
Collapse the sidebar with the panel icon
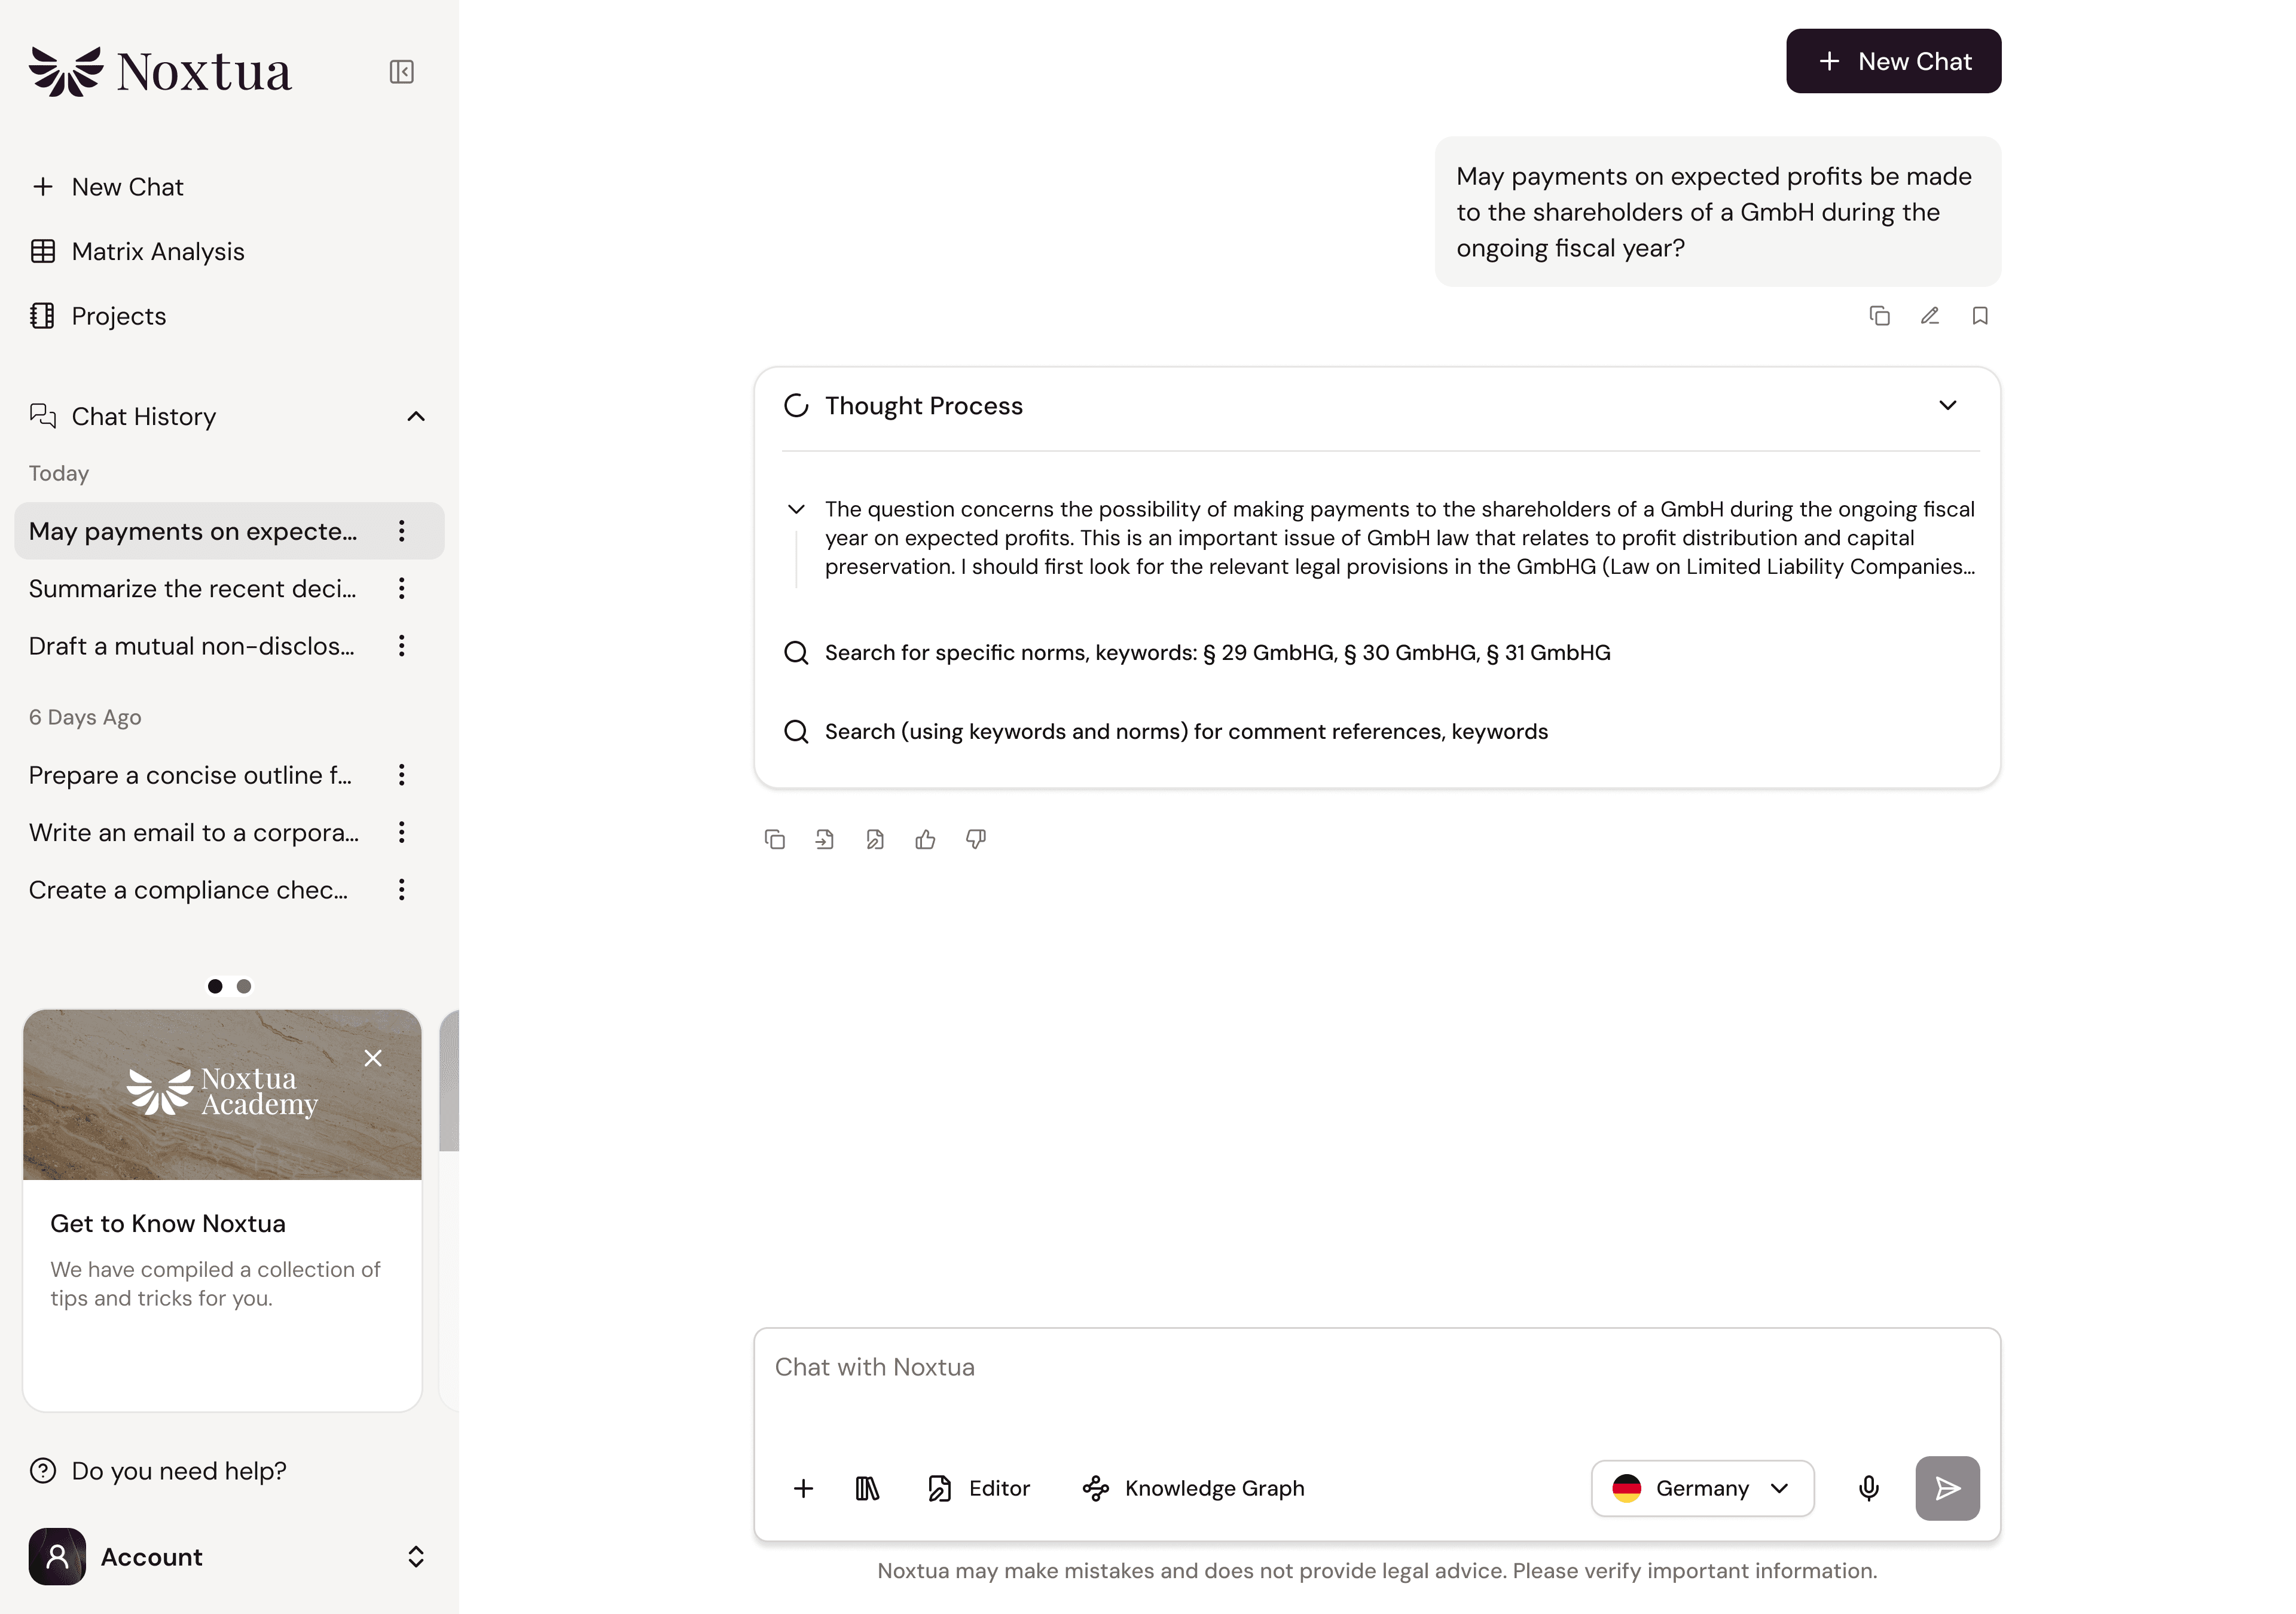tap(401, 72)
